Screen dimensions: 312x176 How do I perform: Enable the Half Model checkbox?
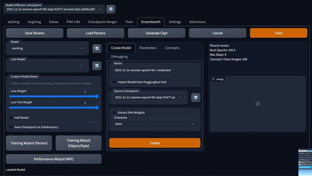(11, 118)
